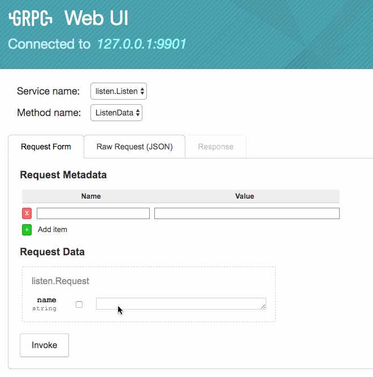The width and height of the screenshot is (373, 377).
Task: Open the Service name dropdown
Action: click(119, 91)
